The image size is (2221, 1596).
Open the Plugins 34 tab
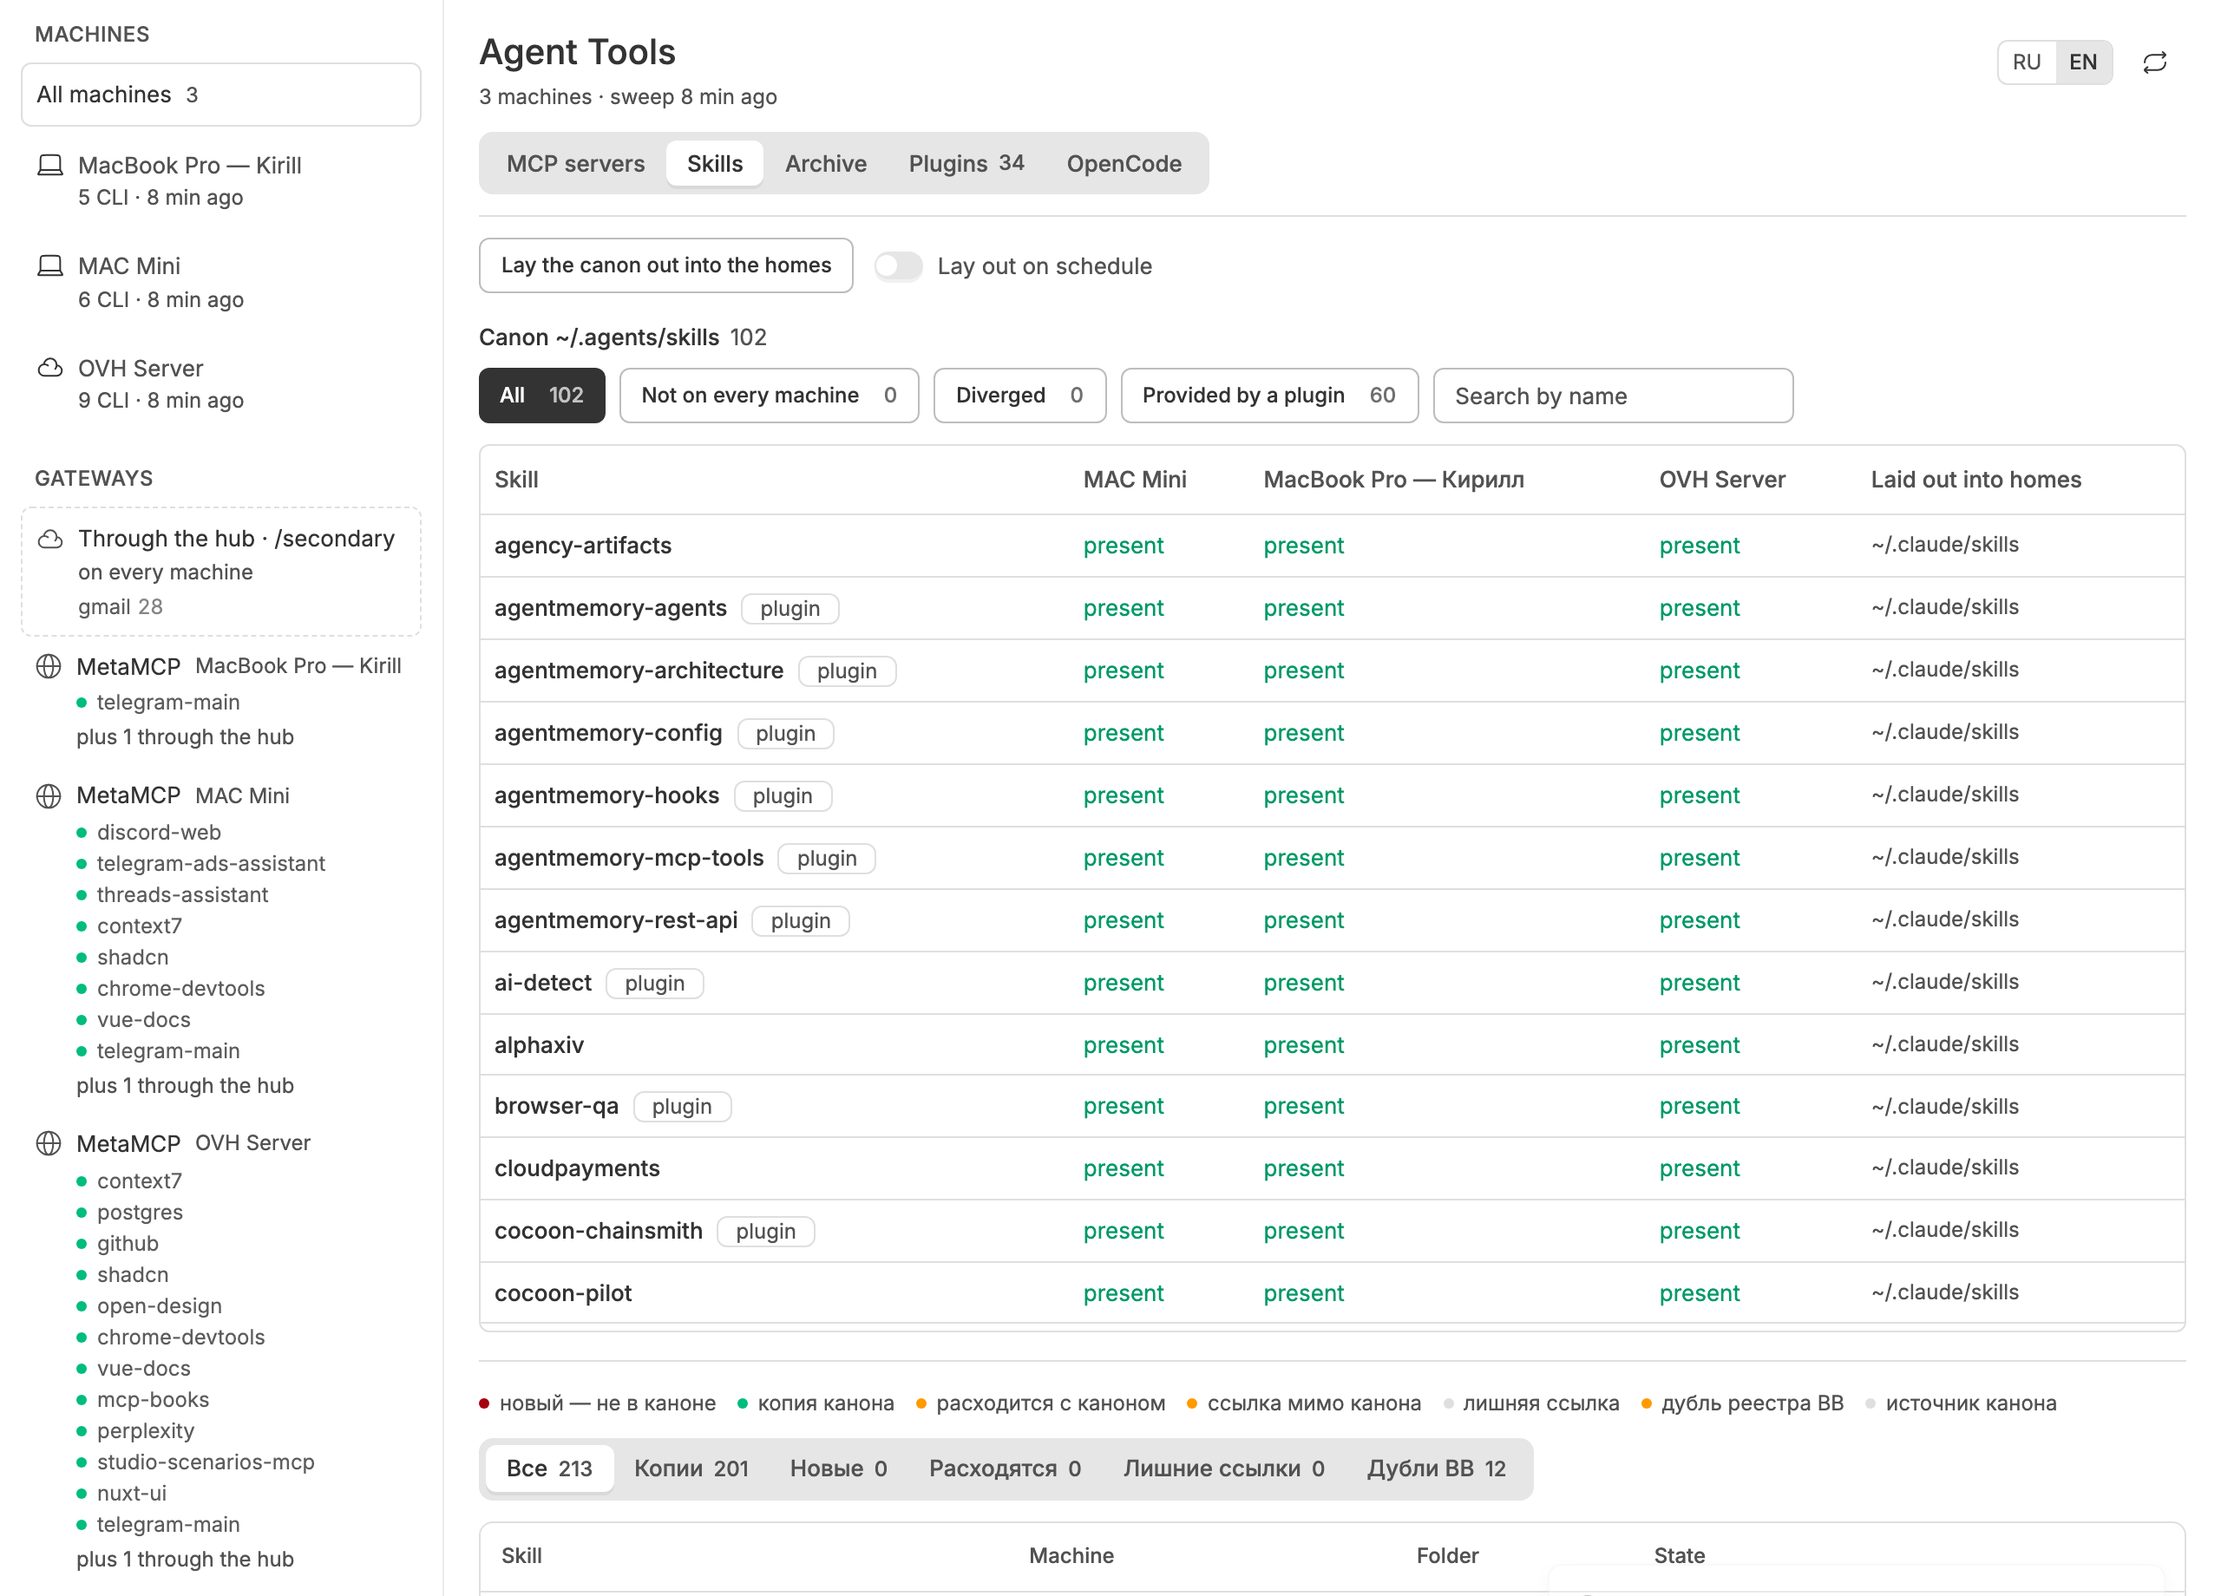[966, 164]
